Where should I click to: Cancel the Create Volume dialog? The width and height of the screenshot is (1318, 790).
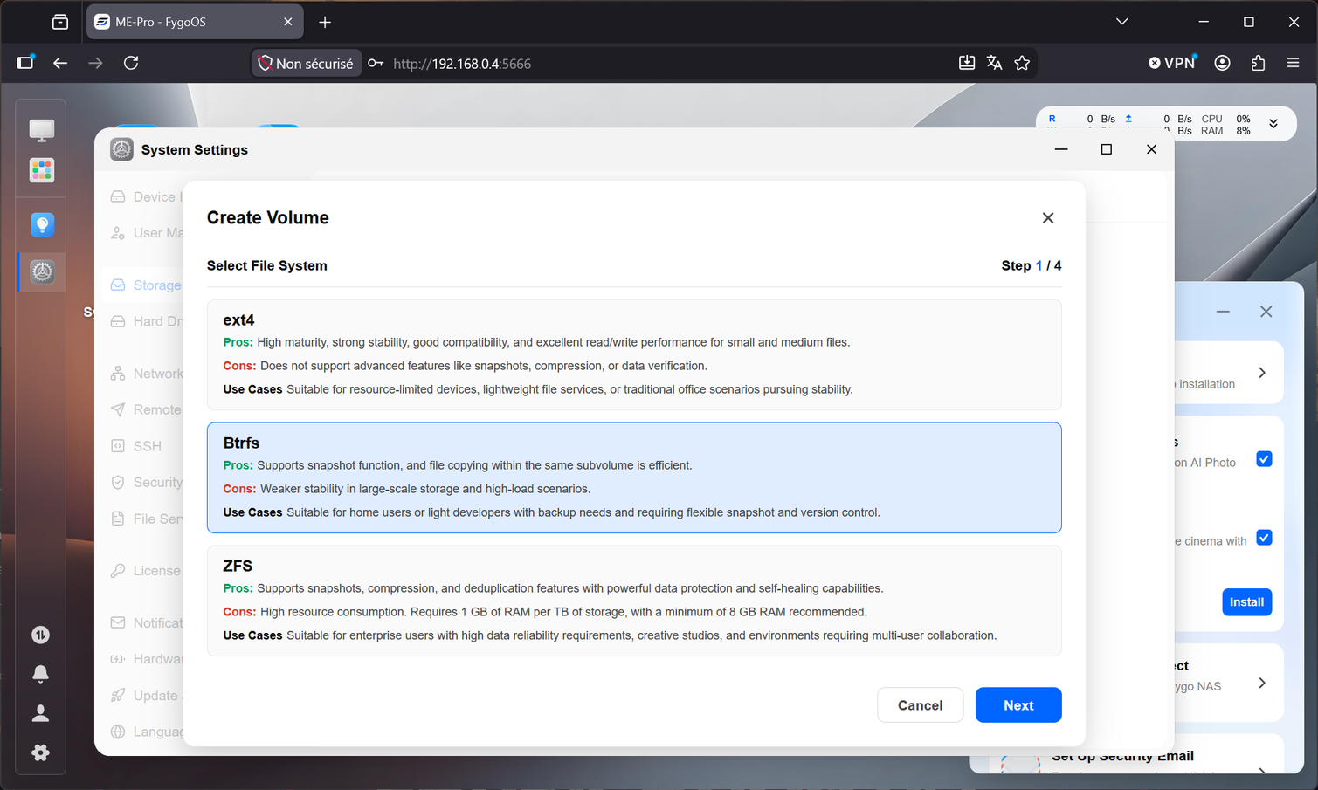pos(920,705)
